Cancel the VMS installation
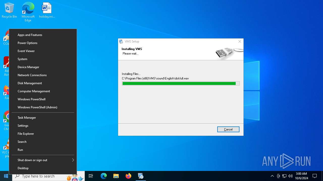Viewport: 323px width, 181px height. pyautogui.click(x=228, y=129)
